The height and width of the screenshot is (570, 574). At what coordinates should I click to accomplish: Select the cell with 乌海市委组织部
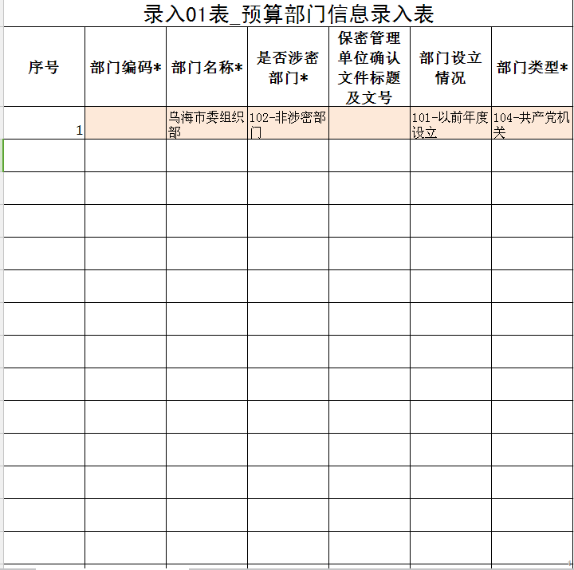pyautogui.click(x=206, y=123)
